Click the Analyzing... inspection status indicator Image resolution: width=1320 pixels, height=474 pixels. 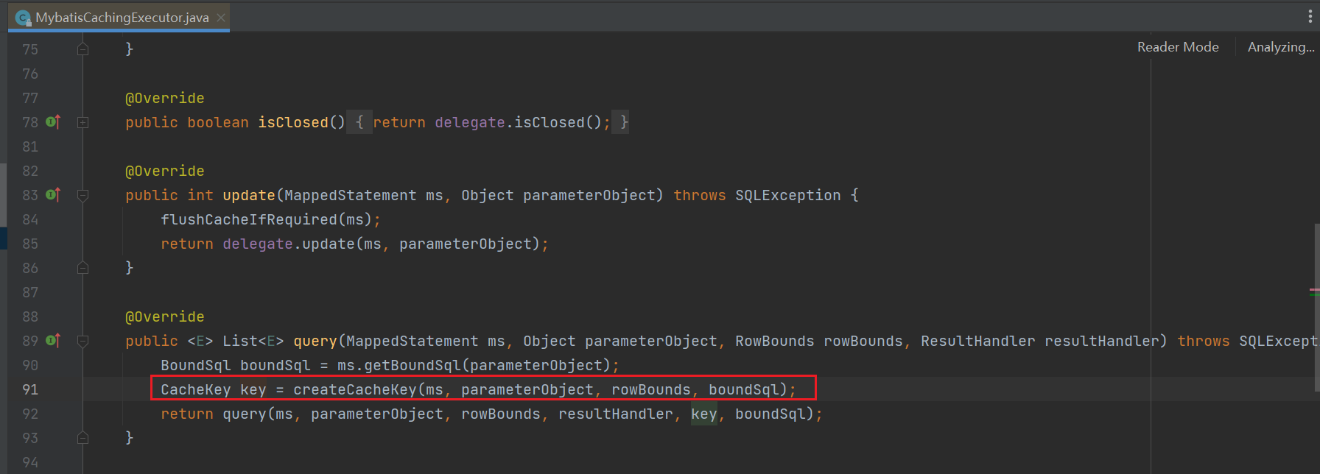(1280, 47)
